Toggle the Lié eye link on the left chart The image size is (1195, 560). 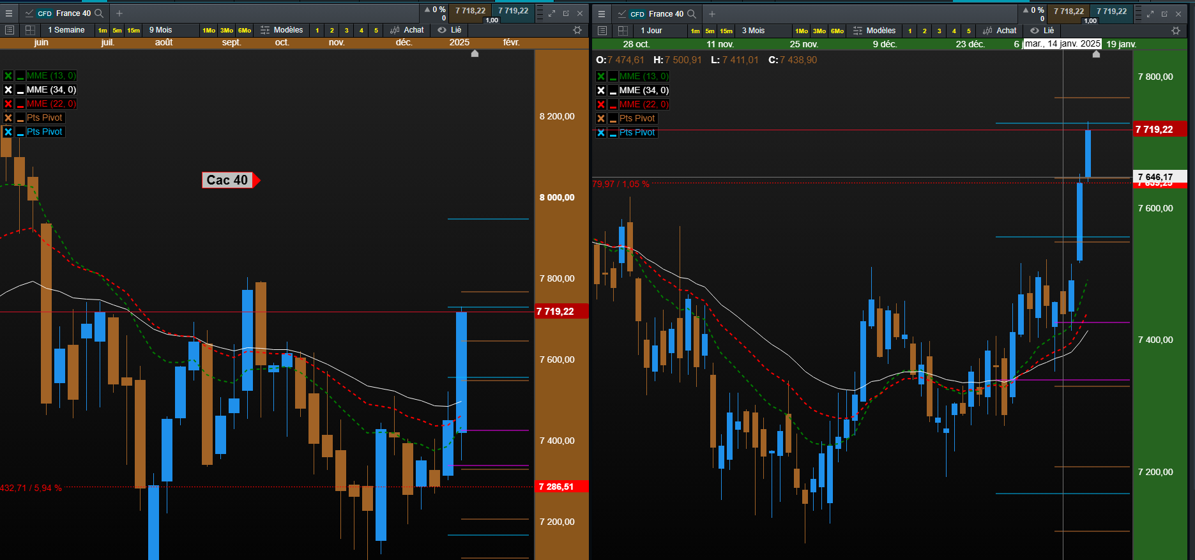click(x=450, y=30)
